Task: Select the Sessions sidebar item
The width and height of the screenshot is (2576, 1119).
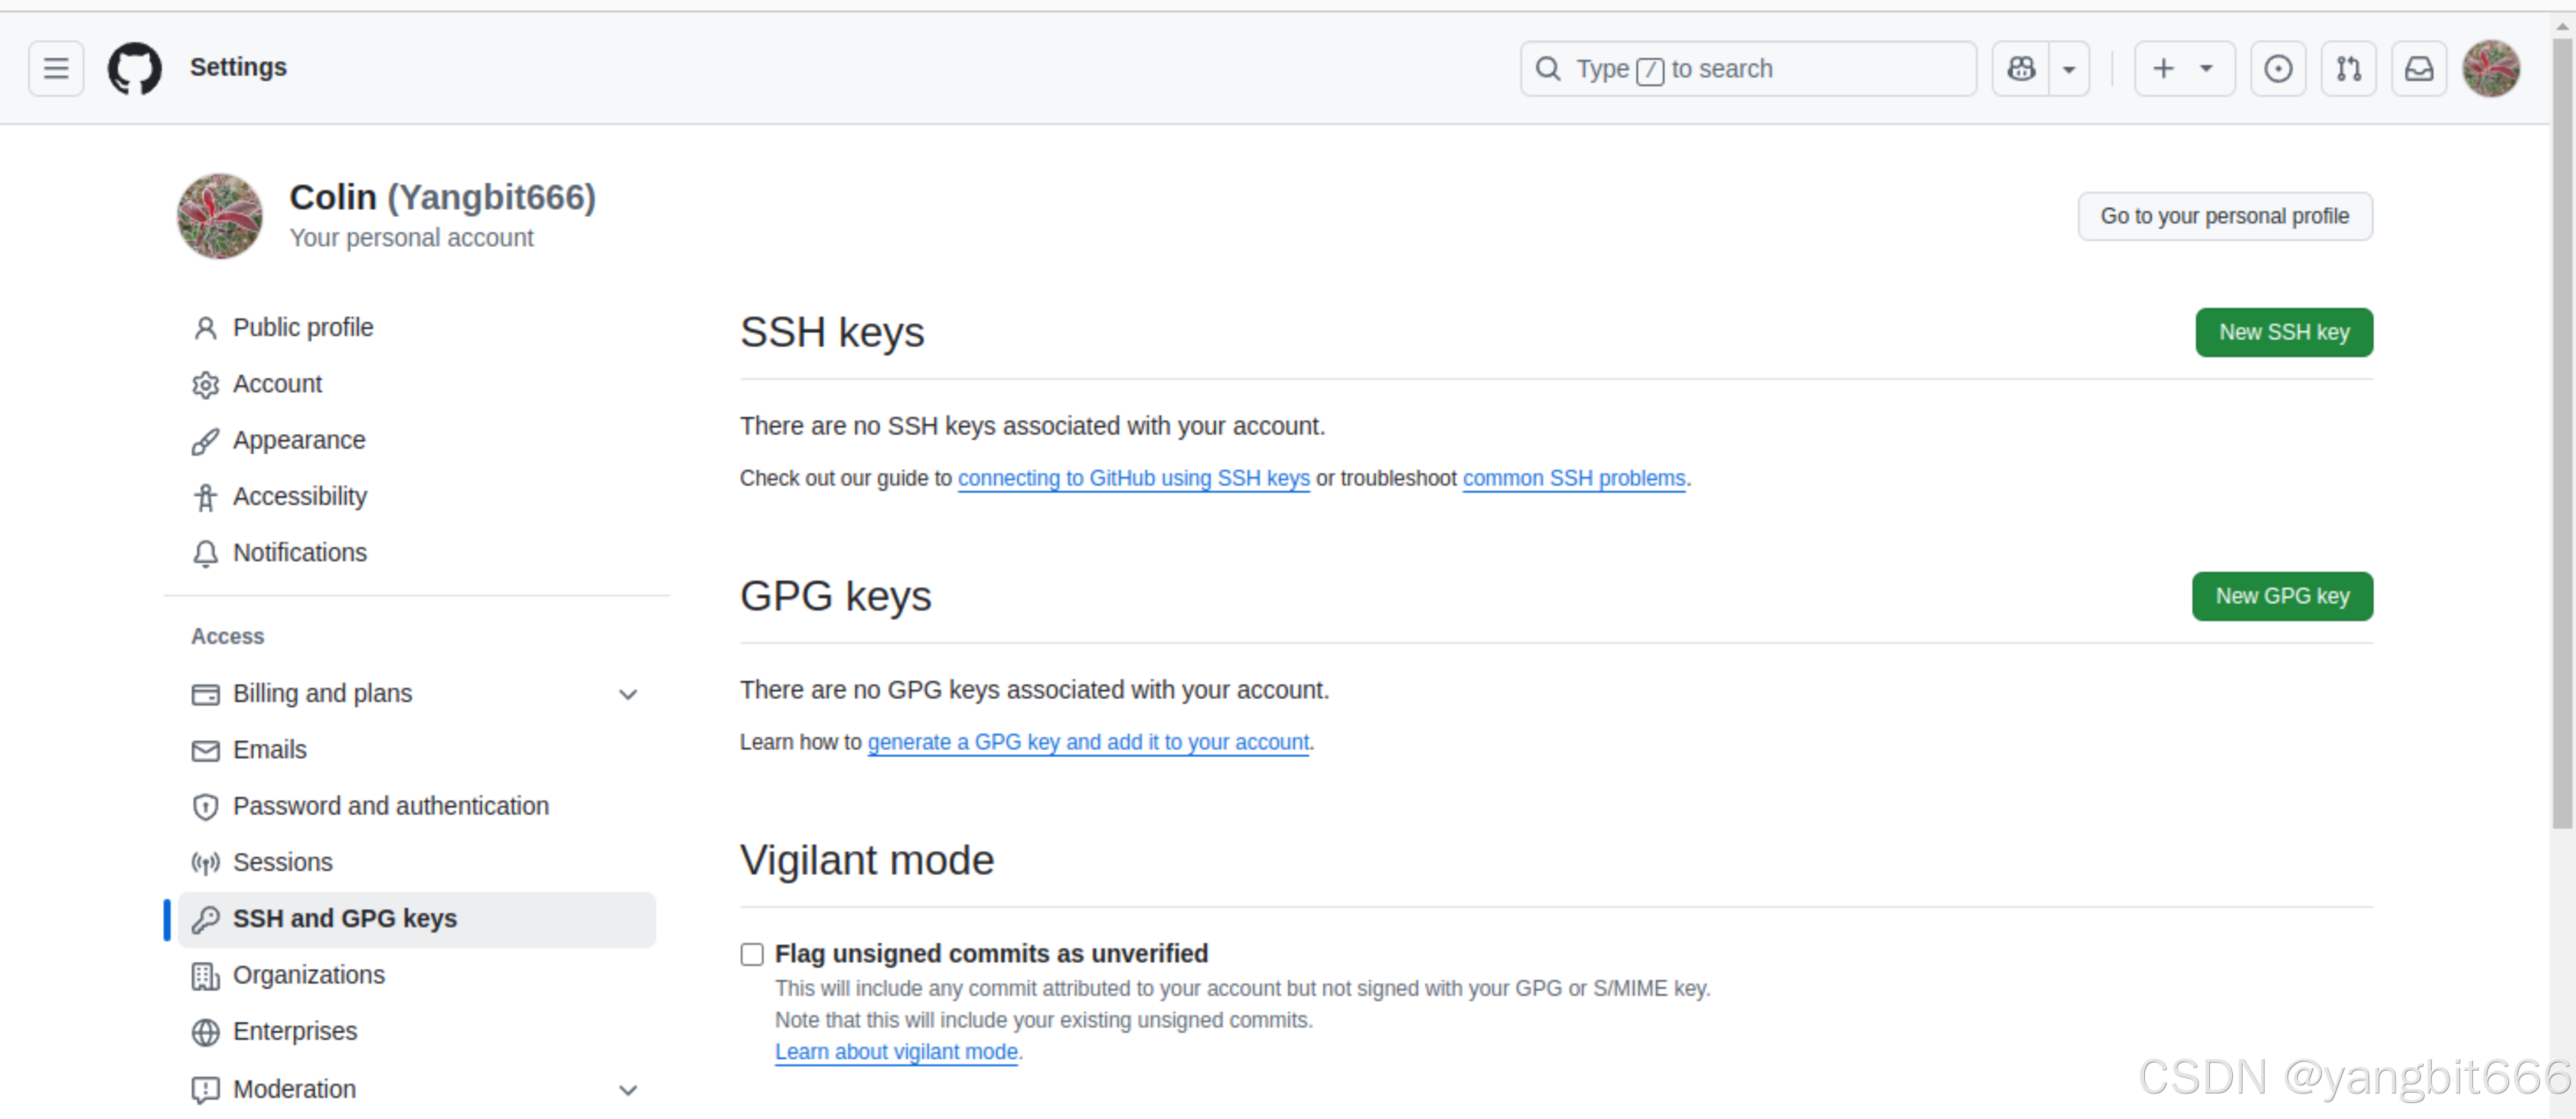Action: click(x=282, y=862)
